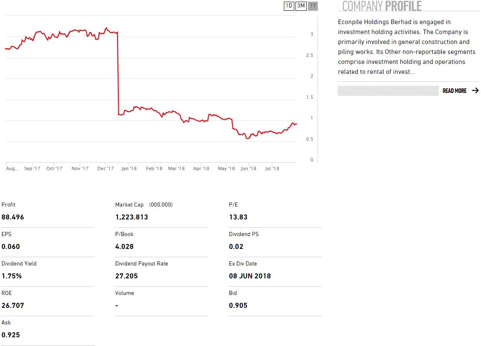Switch chart to 1D range
Viewport: 481px width, 346px height.
(x=289, y=6)
